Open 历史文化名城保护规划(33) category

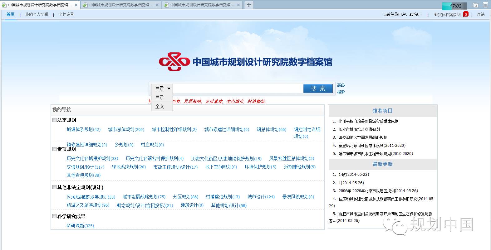92,158
